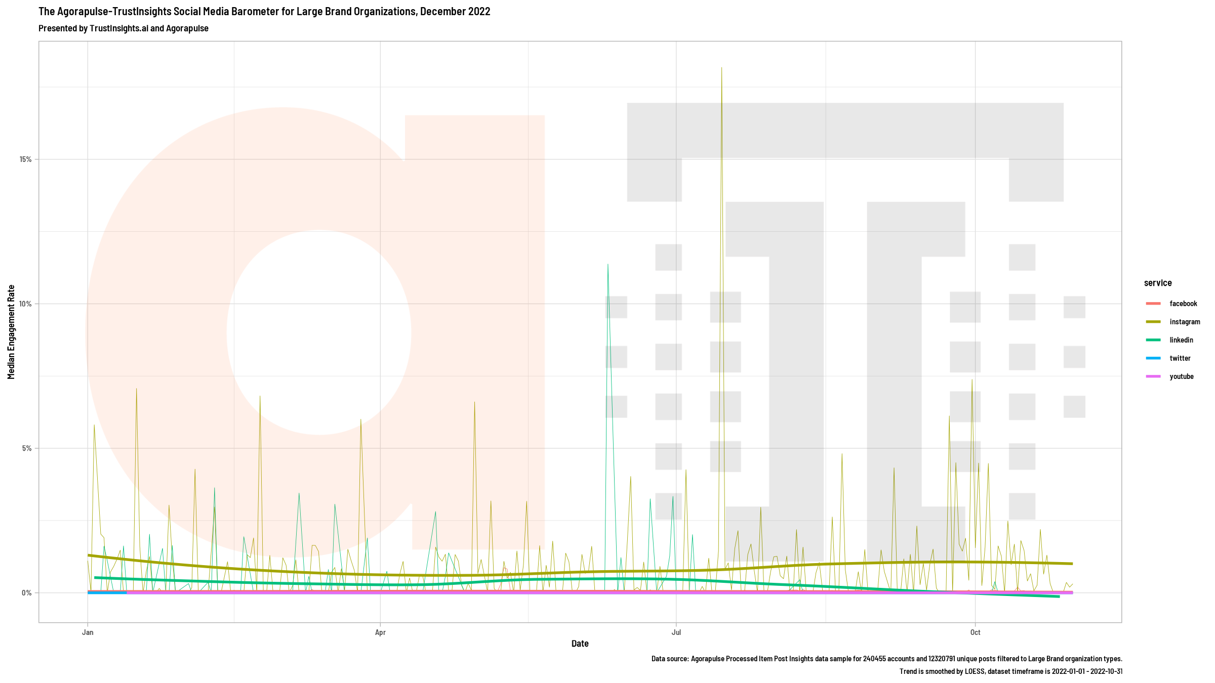The image size is (1215, 683).
Task: Click the 'Apr' x-axis tick label
Action: point(380,632)
